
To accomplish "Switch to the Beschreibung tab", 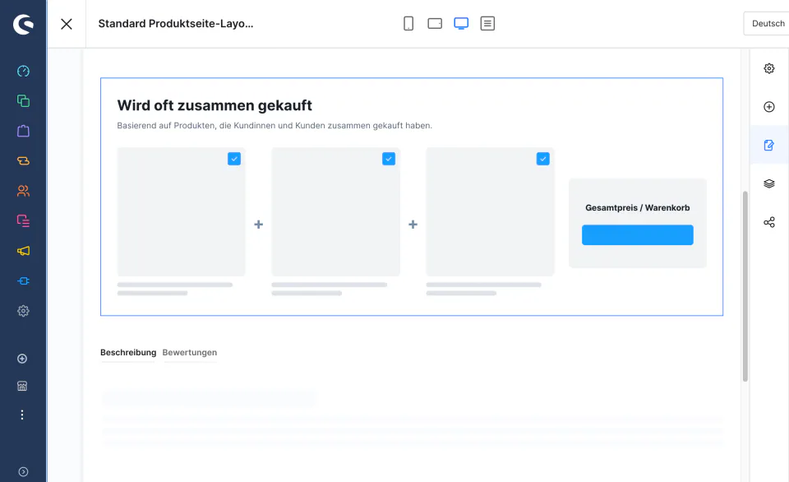I will (128, 353).
